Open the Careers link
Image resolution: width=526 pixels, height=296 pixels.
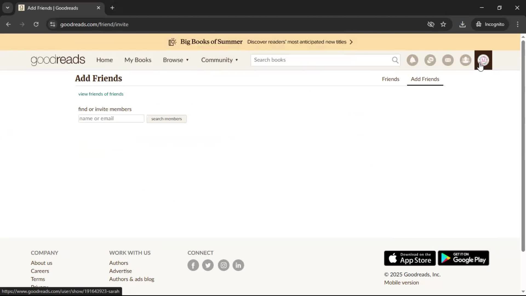point(40,271)
